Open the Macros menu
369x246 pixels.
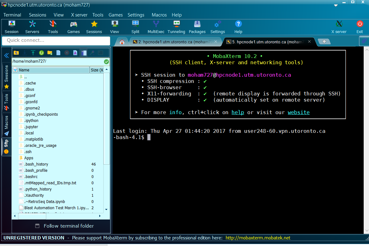point(159,15)
